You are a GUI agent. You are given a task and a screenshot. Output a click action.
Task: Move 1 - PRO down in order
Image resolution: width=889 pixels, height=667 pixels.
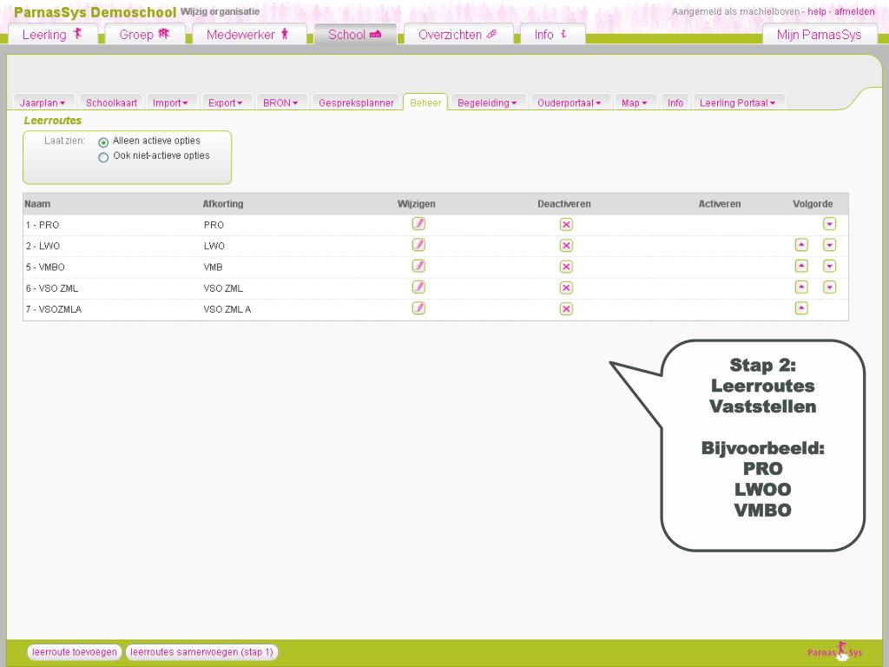pyautogui.click(x=829, y=224)
